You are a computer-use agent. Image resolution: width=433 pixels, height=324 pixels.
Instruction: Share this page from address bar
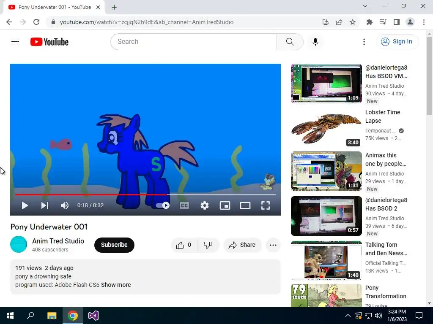pos(339,22)
